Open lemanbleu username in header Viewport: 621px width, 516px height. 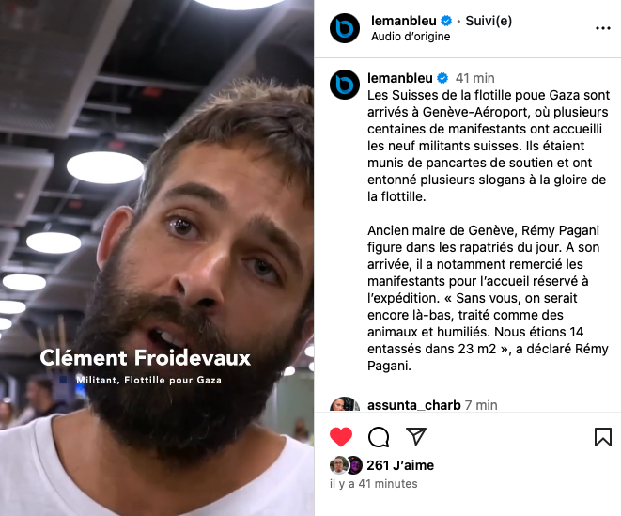(x=404, y=21)
